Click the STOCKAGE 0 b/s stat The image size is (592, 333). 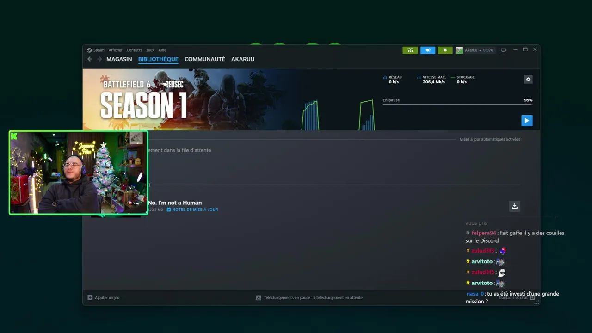[x=463, y=80]
